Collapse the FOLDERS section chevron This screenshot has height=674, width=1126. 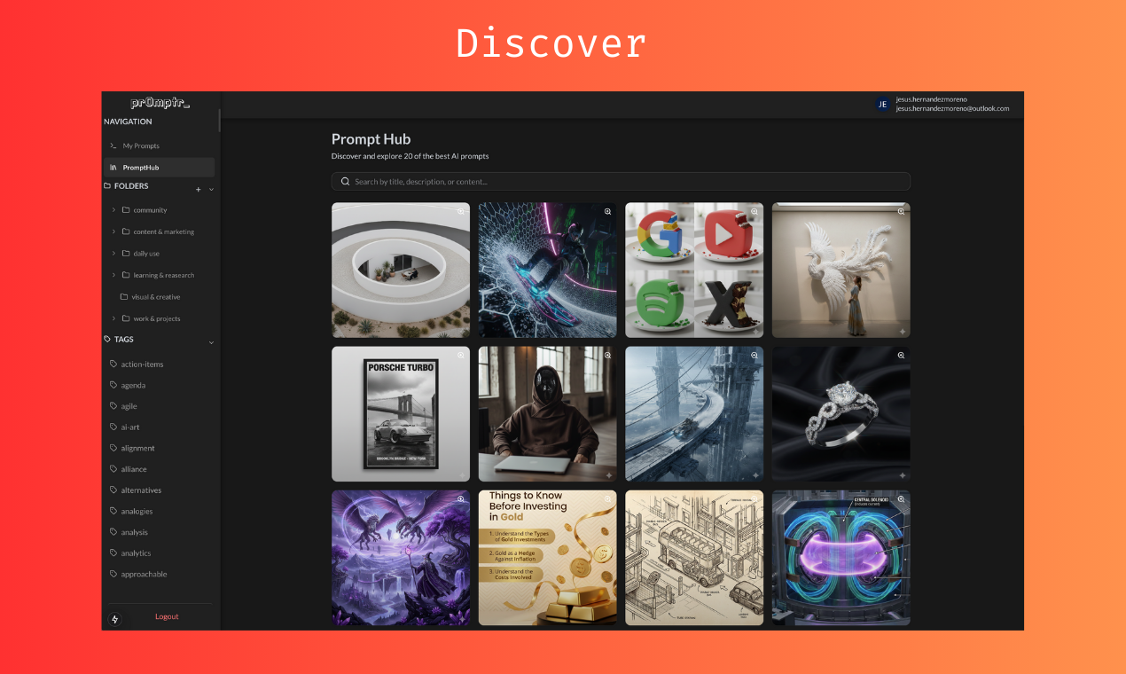click(211, 189)
